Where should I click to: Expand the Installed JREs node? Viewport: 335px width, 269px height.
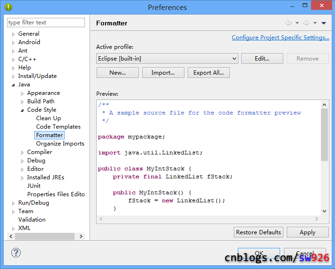(x=23, y=178)
